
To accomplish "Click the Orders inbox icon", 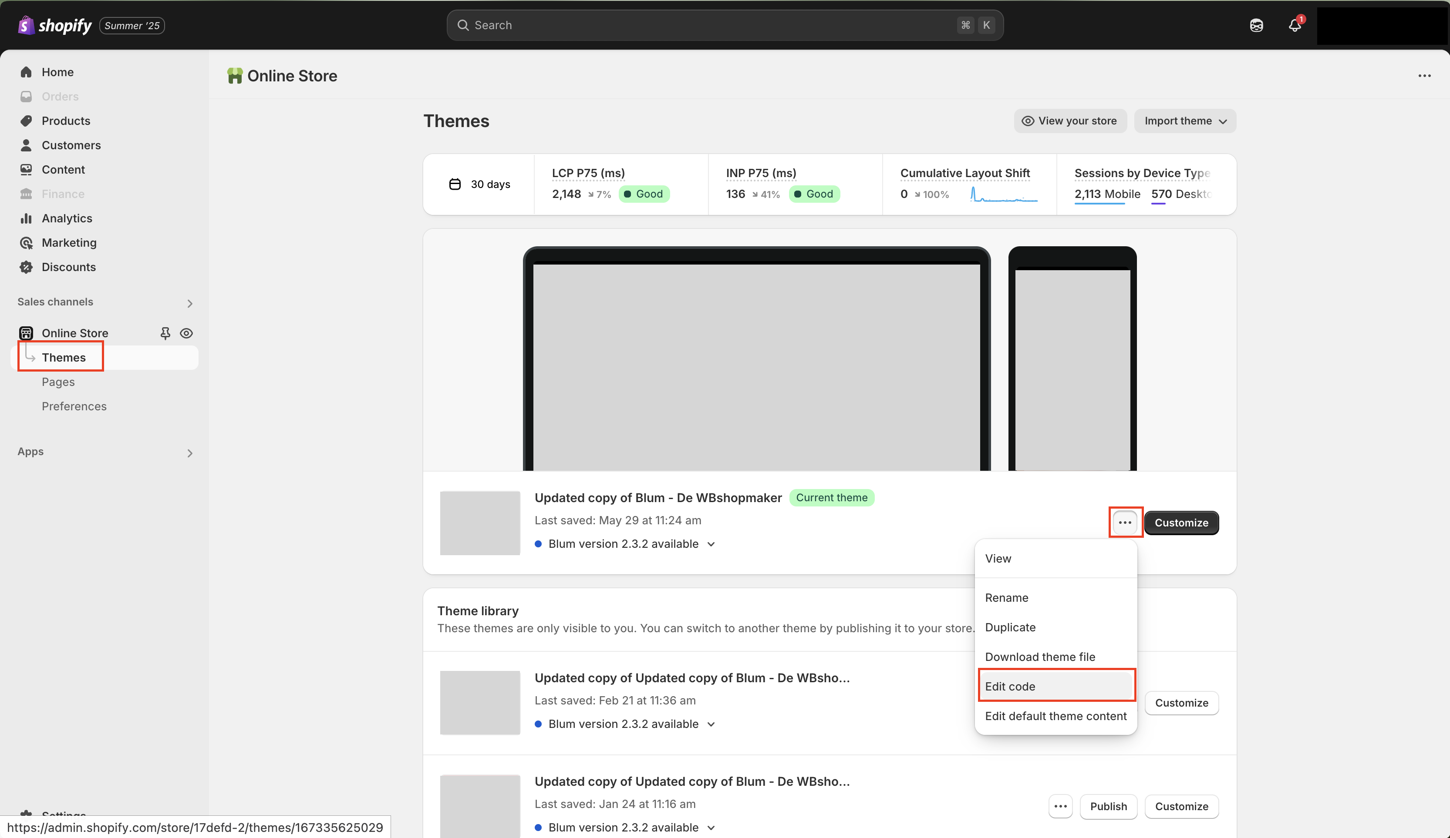I will pyautogui.click(x=26, y=96).
